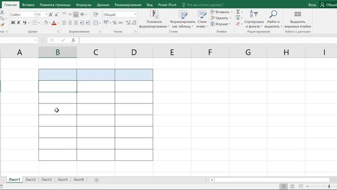
Task: Click the text orientation icon
Action: tap(83, 14)
